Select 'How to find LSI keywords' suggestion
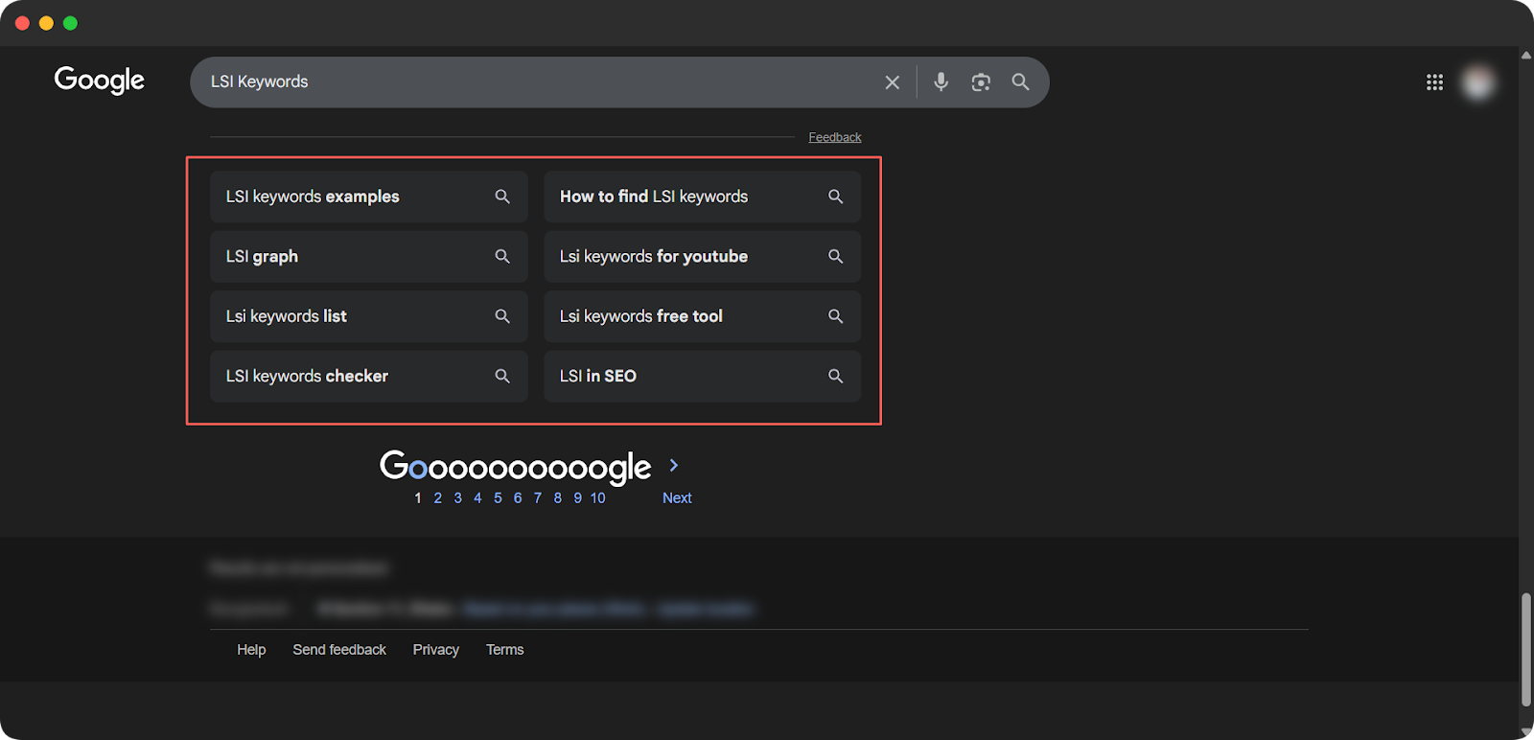 click(702, 197)
